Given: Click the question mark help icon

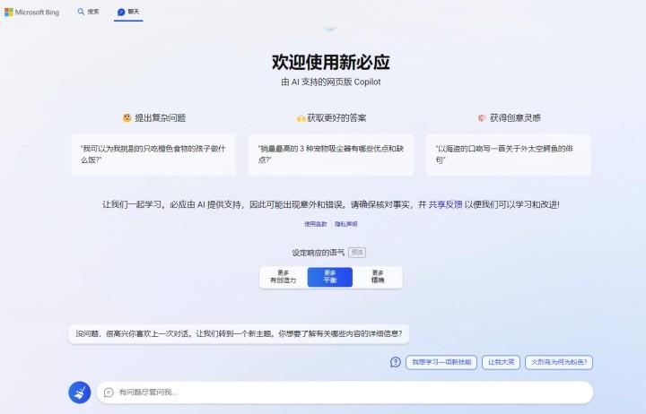Looking at the screenshot, I should click(395, 362).
